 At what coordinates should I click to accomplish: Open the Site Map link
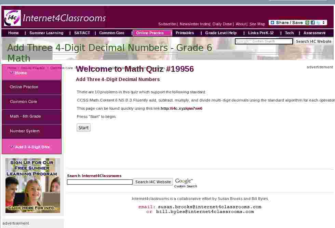pyautogui.click(x=257, y=24)
